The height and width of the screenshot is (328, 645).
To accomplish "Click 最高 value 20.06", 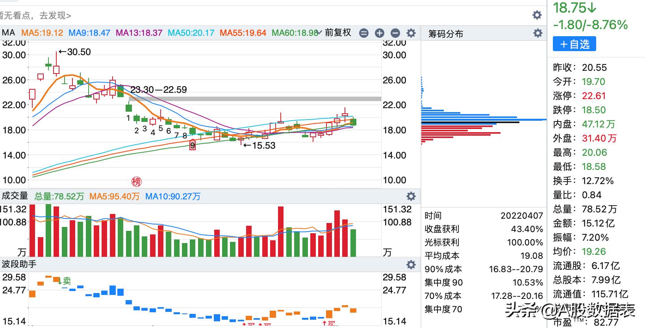I will [x=595, y=153].
